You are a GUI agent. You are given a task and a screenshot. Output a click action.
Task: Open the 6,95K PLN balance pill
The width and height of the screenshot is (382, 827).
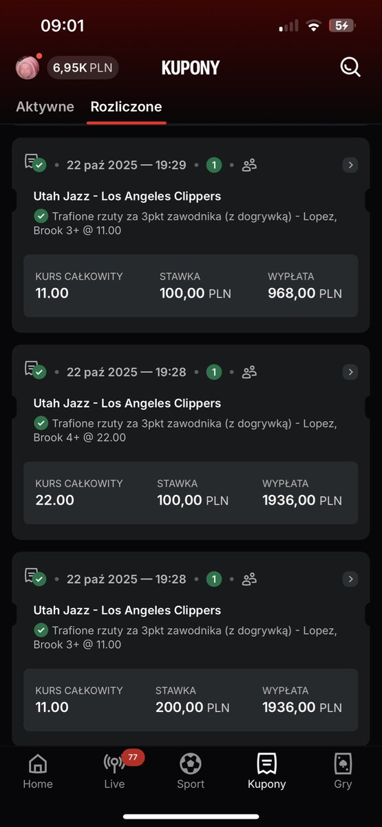click(83, 68)
